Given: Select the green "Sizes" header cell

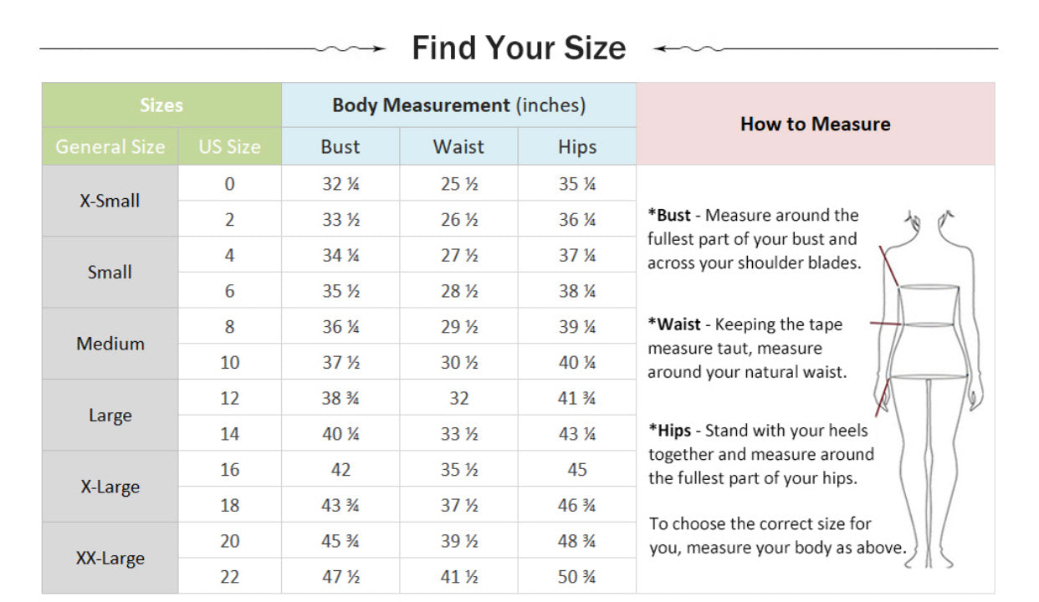Looking at the screenshot, I should click(x=161, y=105).
